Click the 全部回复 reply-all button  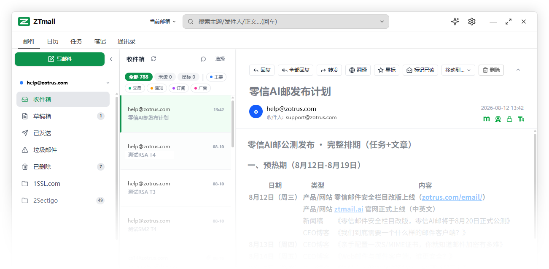coord(296,70)
